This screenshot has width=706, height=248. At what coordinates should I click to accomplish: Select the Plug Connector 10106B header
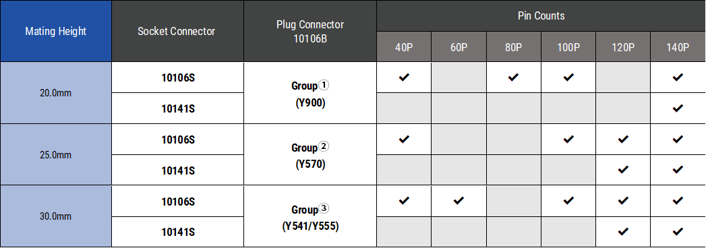click(310, 31)
